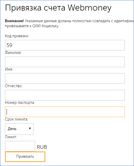Click the Привязать button
Image resolution: width=134 pixels, height=166 pixels.
25,157
